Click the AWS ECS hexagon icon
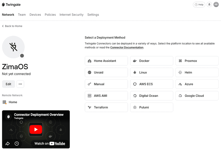The height and width of the screenshot is (157, 221). pos(135,84)
